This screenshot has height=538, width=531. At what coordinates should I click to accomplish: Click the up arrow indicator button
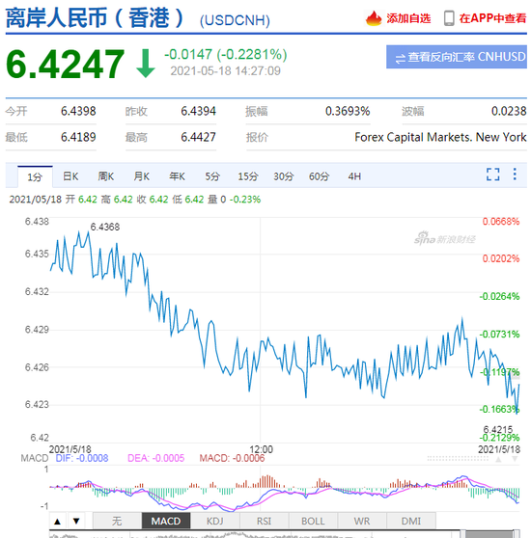58,522
